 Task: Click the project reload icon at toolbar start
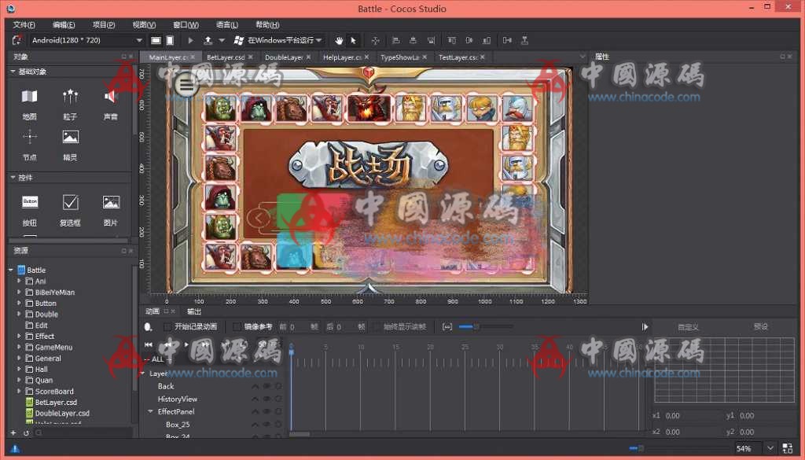pyautogui.click(x=17, y=40)
